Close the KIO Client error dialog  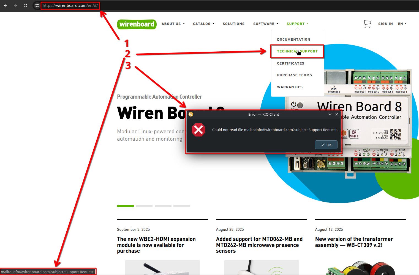point(337,114)
